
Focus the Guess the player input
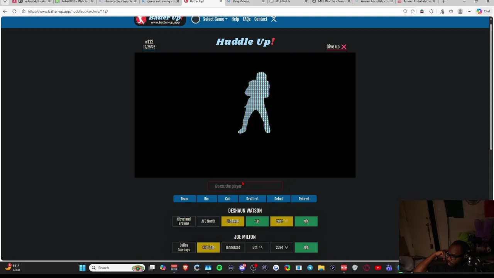pos(245,186)
